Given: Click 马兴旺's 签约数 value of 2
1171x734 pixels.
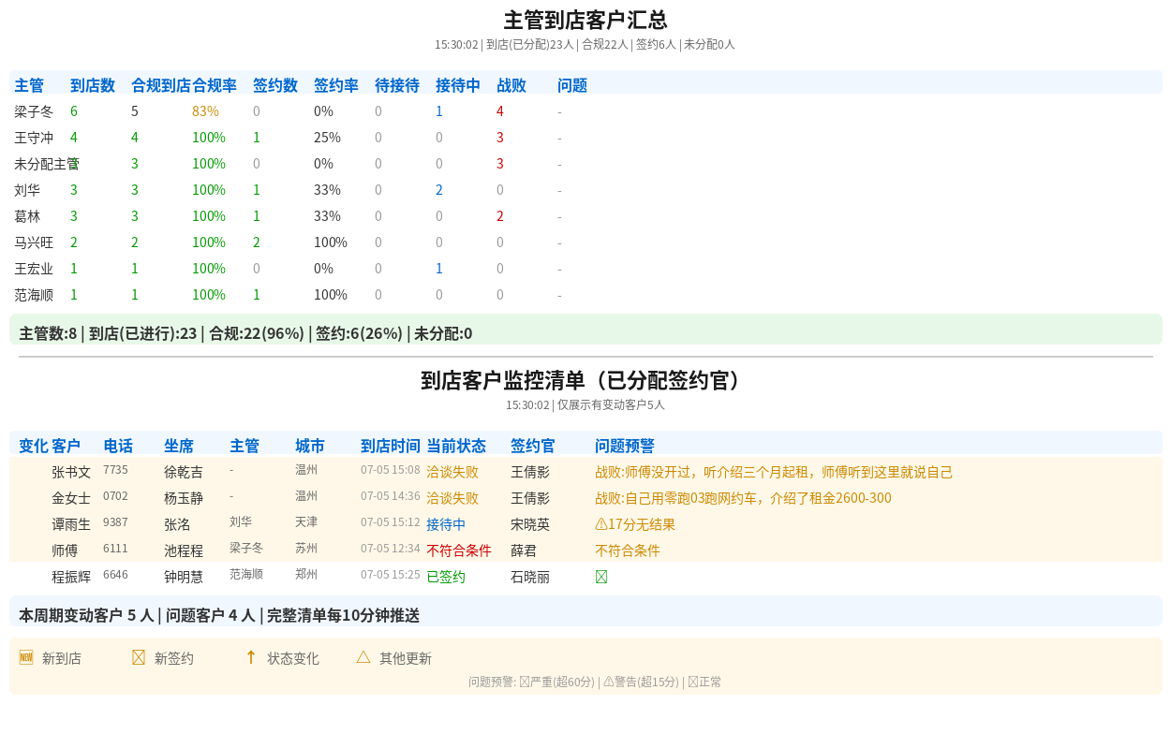Looking at the screenshot, I should pyautogui.click(x=257, y=242).
